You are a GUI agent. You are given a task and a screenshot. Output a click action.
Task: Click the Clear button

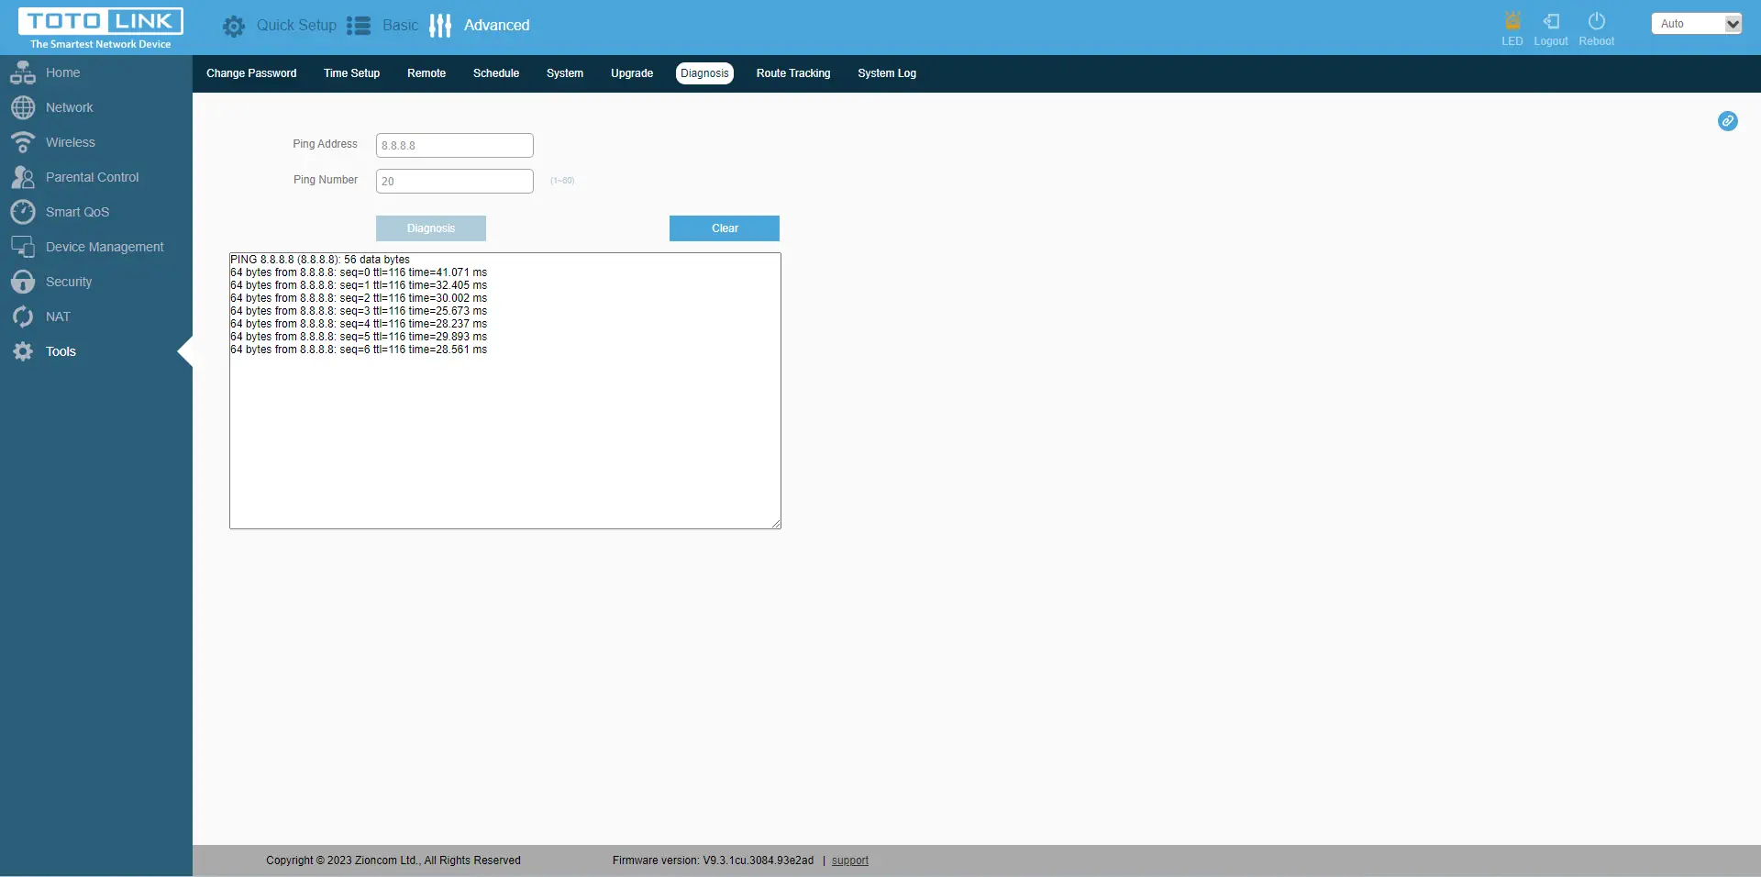pos(724,228)
